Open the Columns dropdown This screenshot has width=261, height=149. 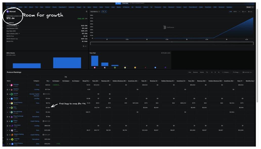[x=226, y=72]
